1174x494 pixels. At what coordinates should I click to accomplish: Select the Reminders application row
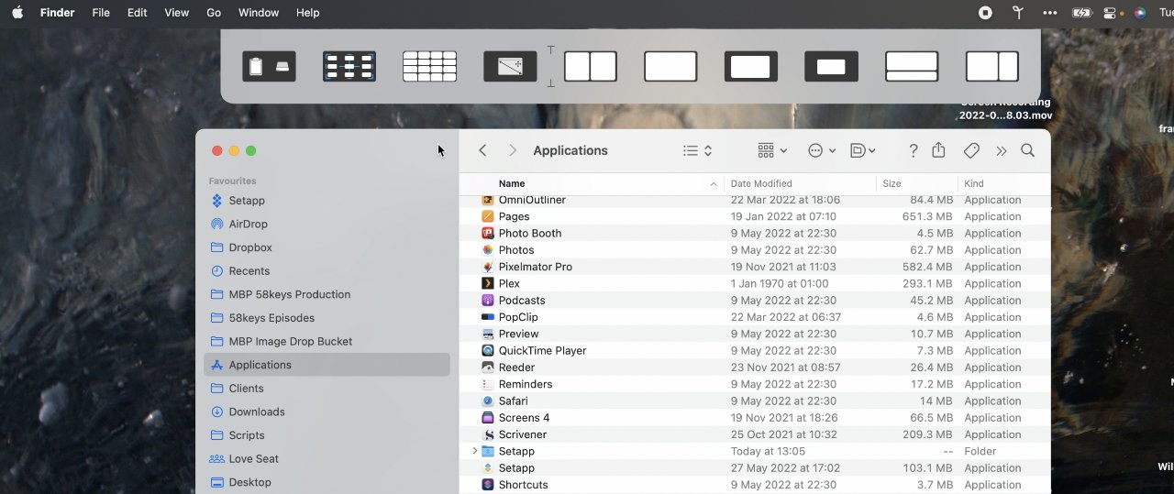point(755,384)
